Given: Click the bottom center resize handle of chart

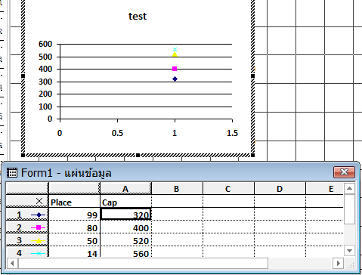Looking at the screenshot, I should tap(138, 155).
